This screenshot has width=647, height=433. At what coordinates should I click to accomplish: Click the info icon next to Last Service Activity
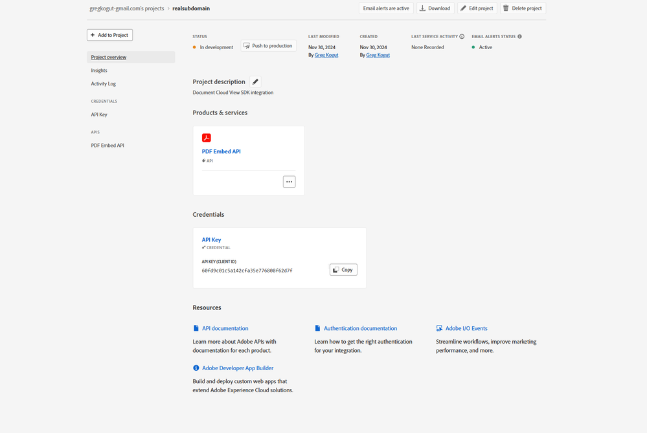[462, 37]
